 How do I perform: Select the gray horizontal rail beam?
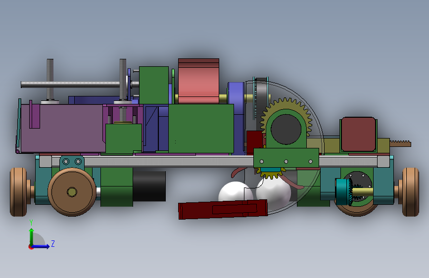[x=170, y=161]
